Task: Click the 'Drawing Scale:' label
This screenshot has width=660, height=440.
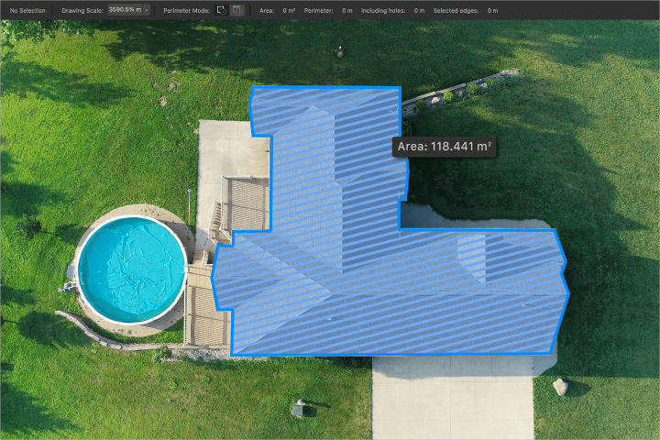Action: 82,10
